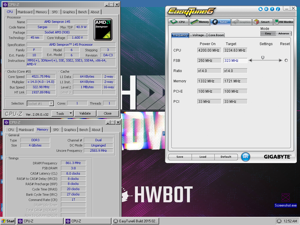
Task: Switch to Advance mode
Action: click(284, 33)
